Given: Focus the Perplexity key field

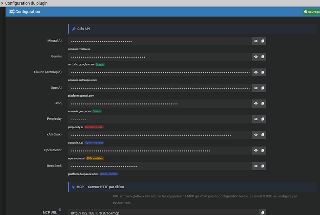Looking at the screenshot, I should [160, 119].
